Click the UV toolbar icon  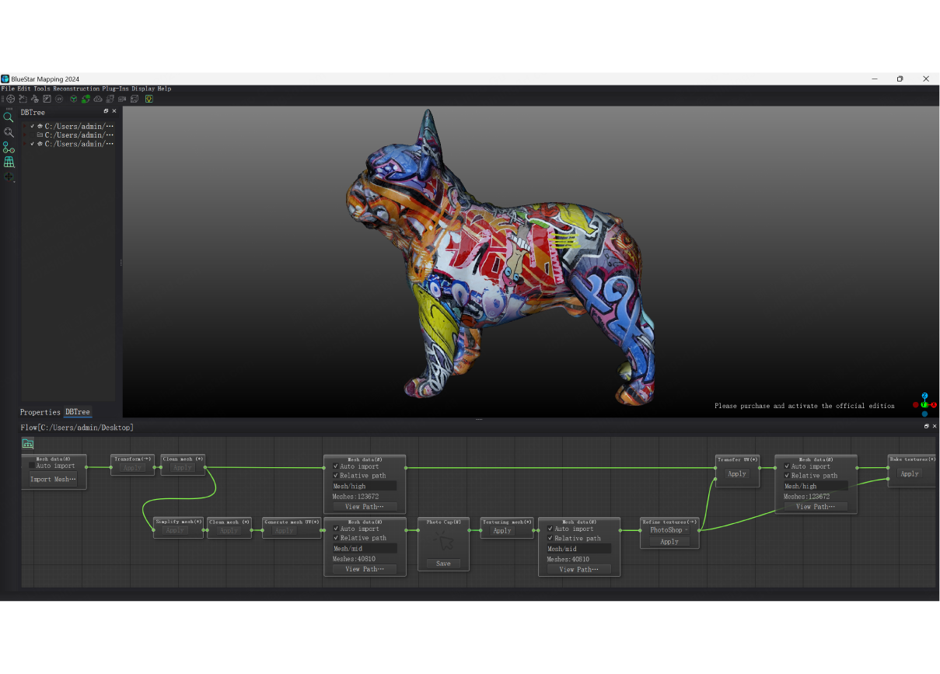(59, 99)
